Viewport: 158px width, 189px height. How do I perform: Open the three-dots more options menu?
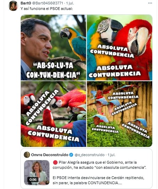150,3
